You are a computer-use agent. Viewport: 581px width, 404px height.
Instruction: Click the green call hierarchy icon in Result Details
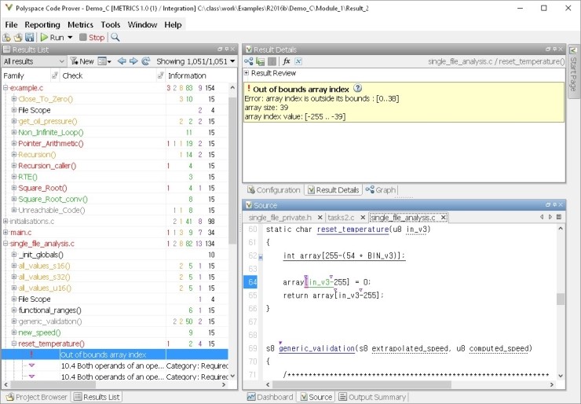click(x=260, y=61)
